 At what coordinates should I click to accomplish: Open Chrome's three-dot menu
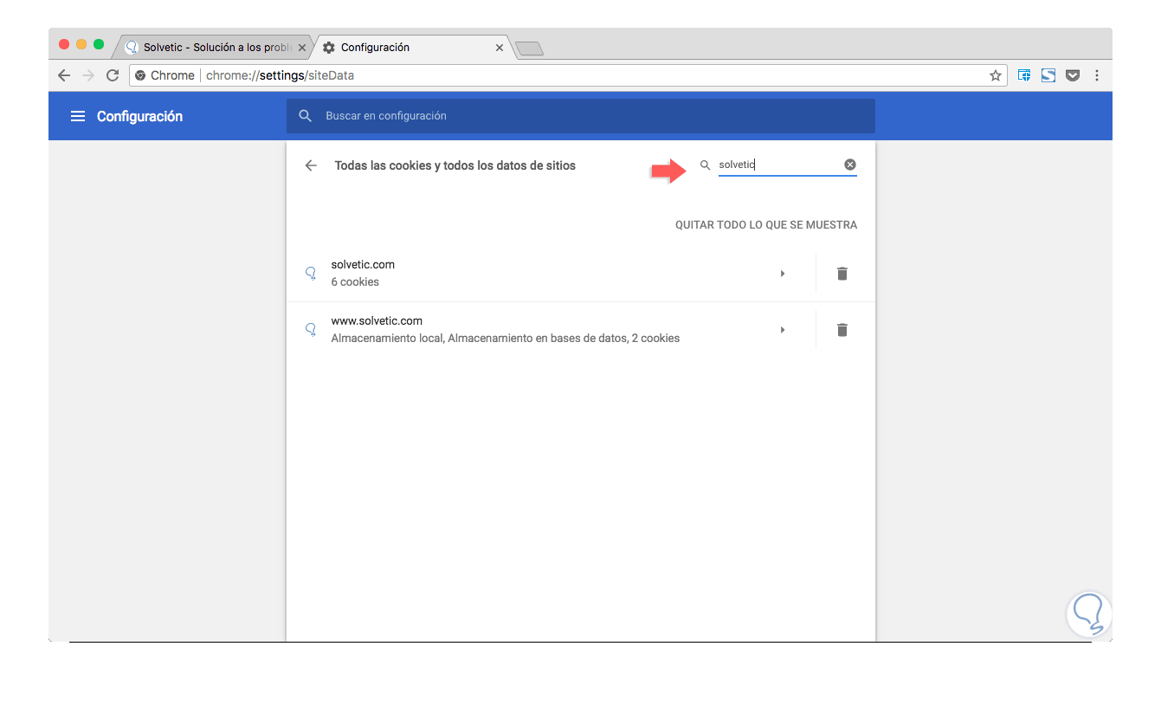point(1097,75)
